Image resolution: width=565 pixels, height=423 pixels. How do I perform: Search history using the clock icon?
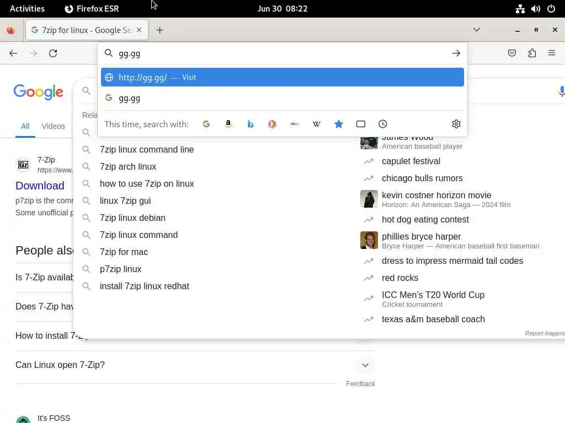(383, 124)
